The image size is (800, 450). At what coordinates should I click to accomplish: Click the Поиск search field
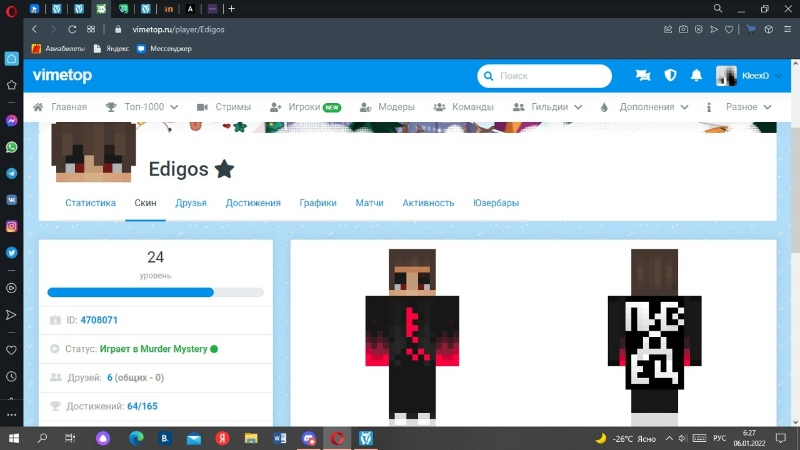[550, 76]
